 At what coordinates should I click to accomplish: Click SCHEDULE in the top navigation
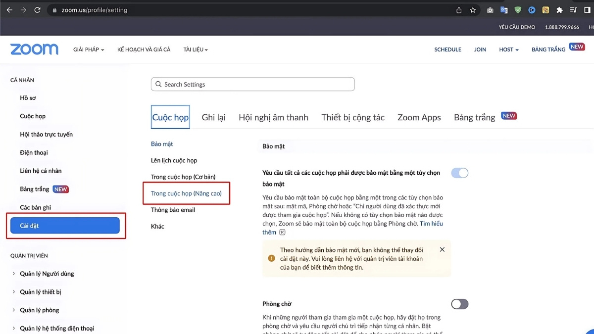point(448,49)
